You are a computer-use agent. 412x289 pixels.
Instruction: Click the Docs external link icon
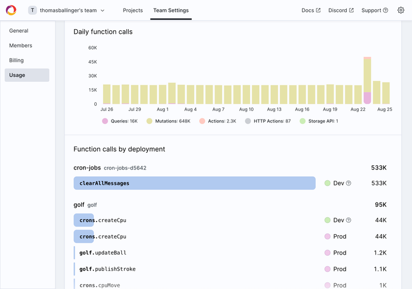318,10
